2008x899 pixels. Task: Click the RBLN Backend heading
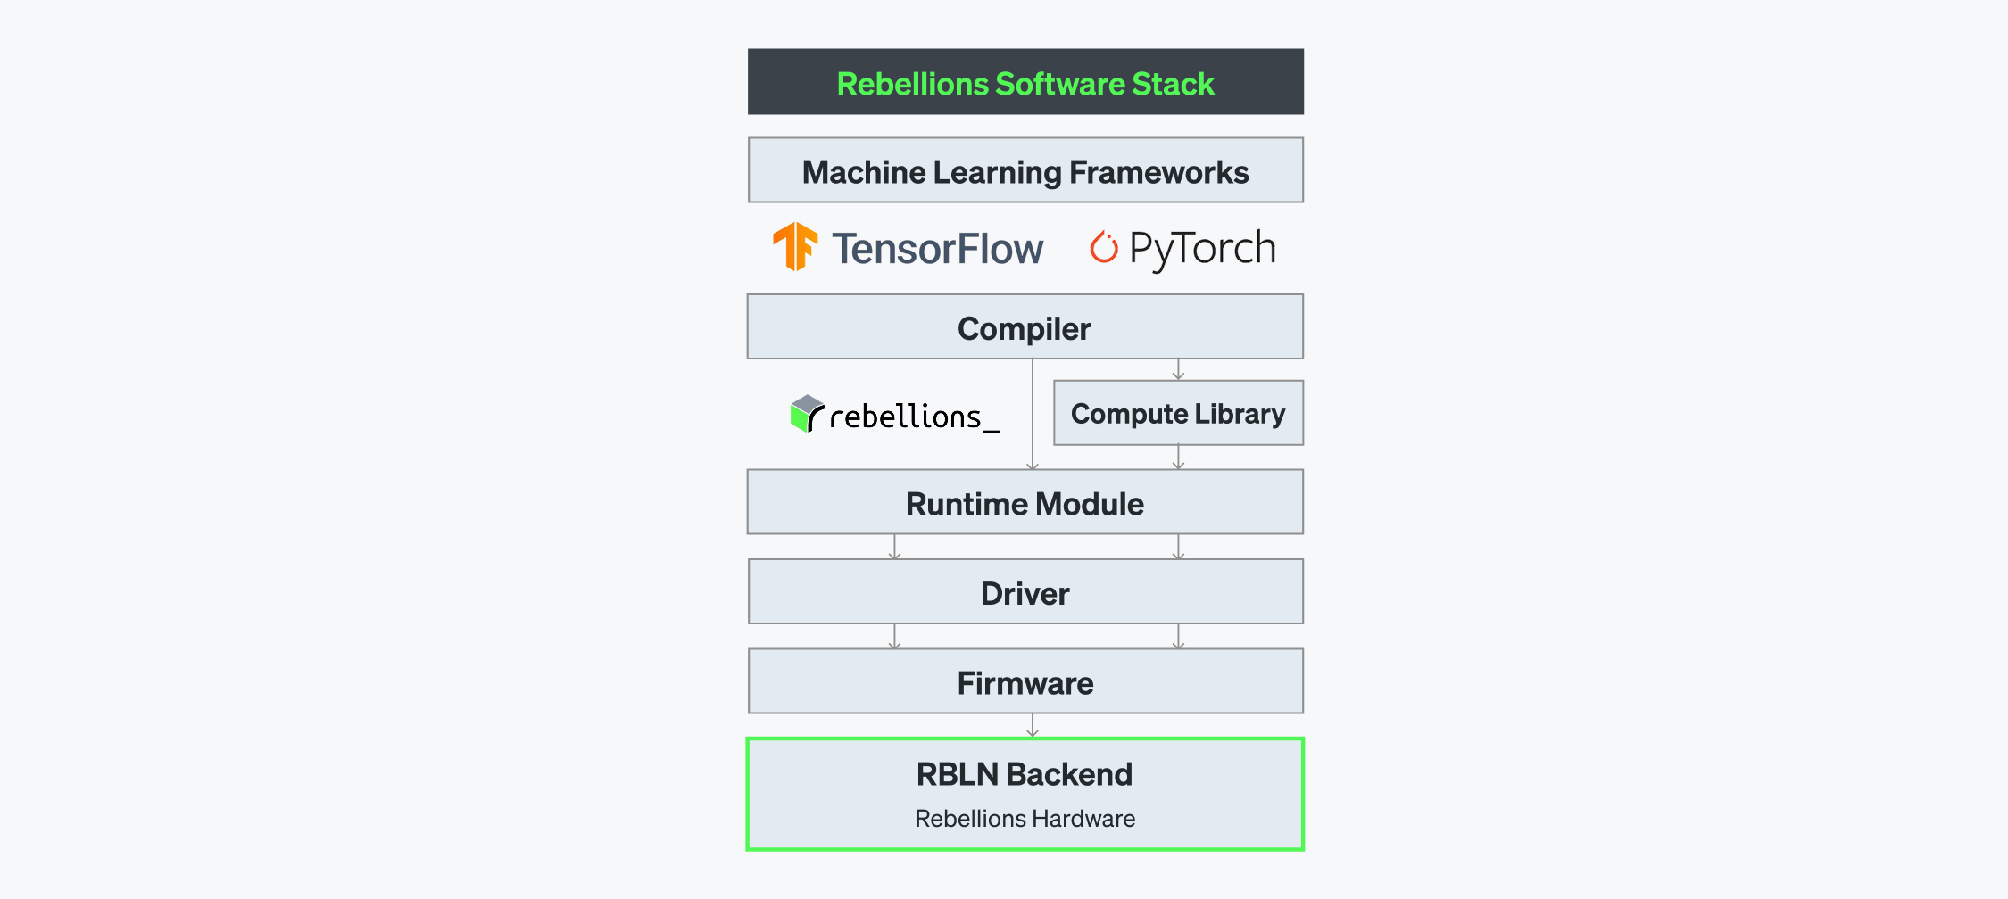pyautogui.click(x=1025, y=774)
